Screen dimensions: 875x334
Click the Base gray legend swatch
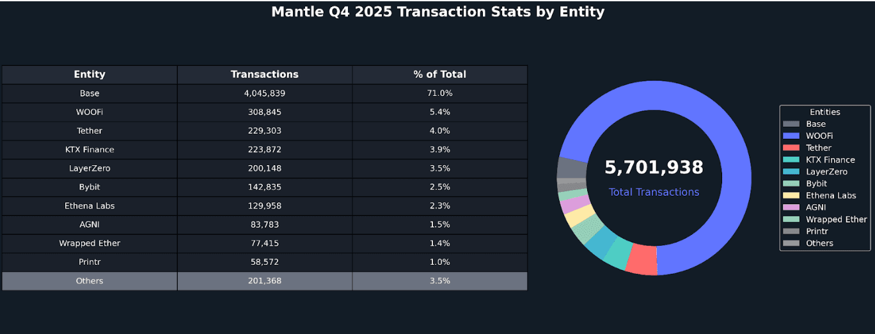pyautogui.click(x=791, y=124)
